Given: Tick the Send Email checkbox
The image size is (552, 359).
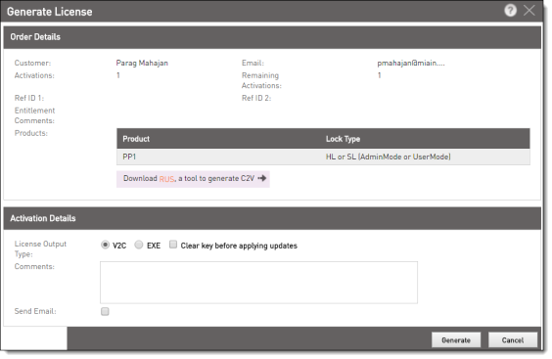Looking at the screenshot, I should 105,311.
